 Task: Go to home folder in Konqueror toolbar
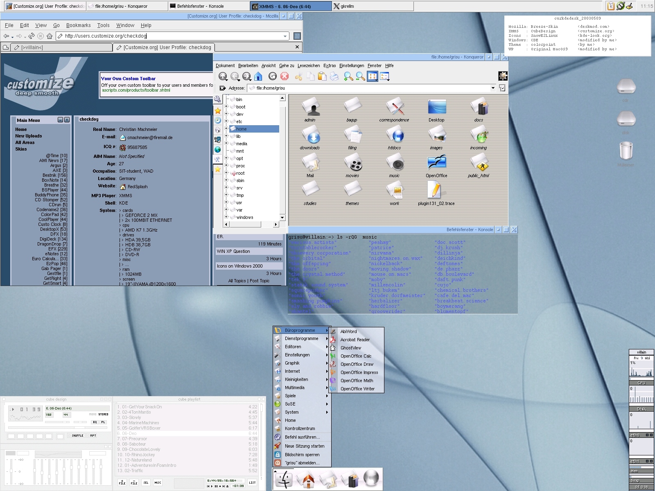click(258, 76)
